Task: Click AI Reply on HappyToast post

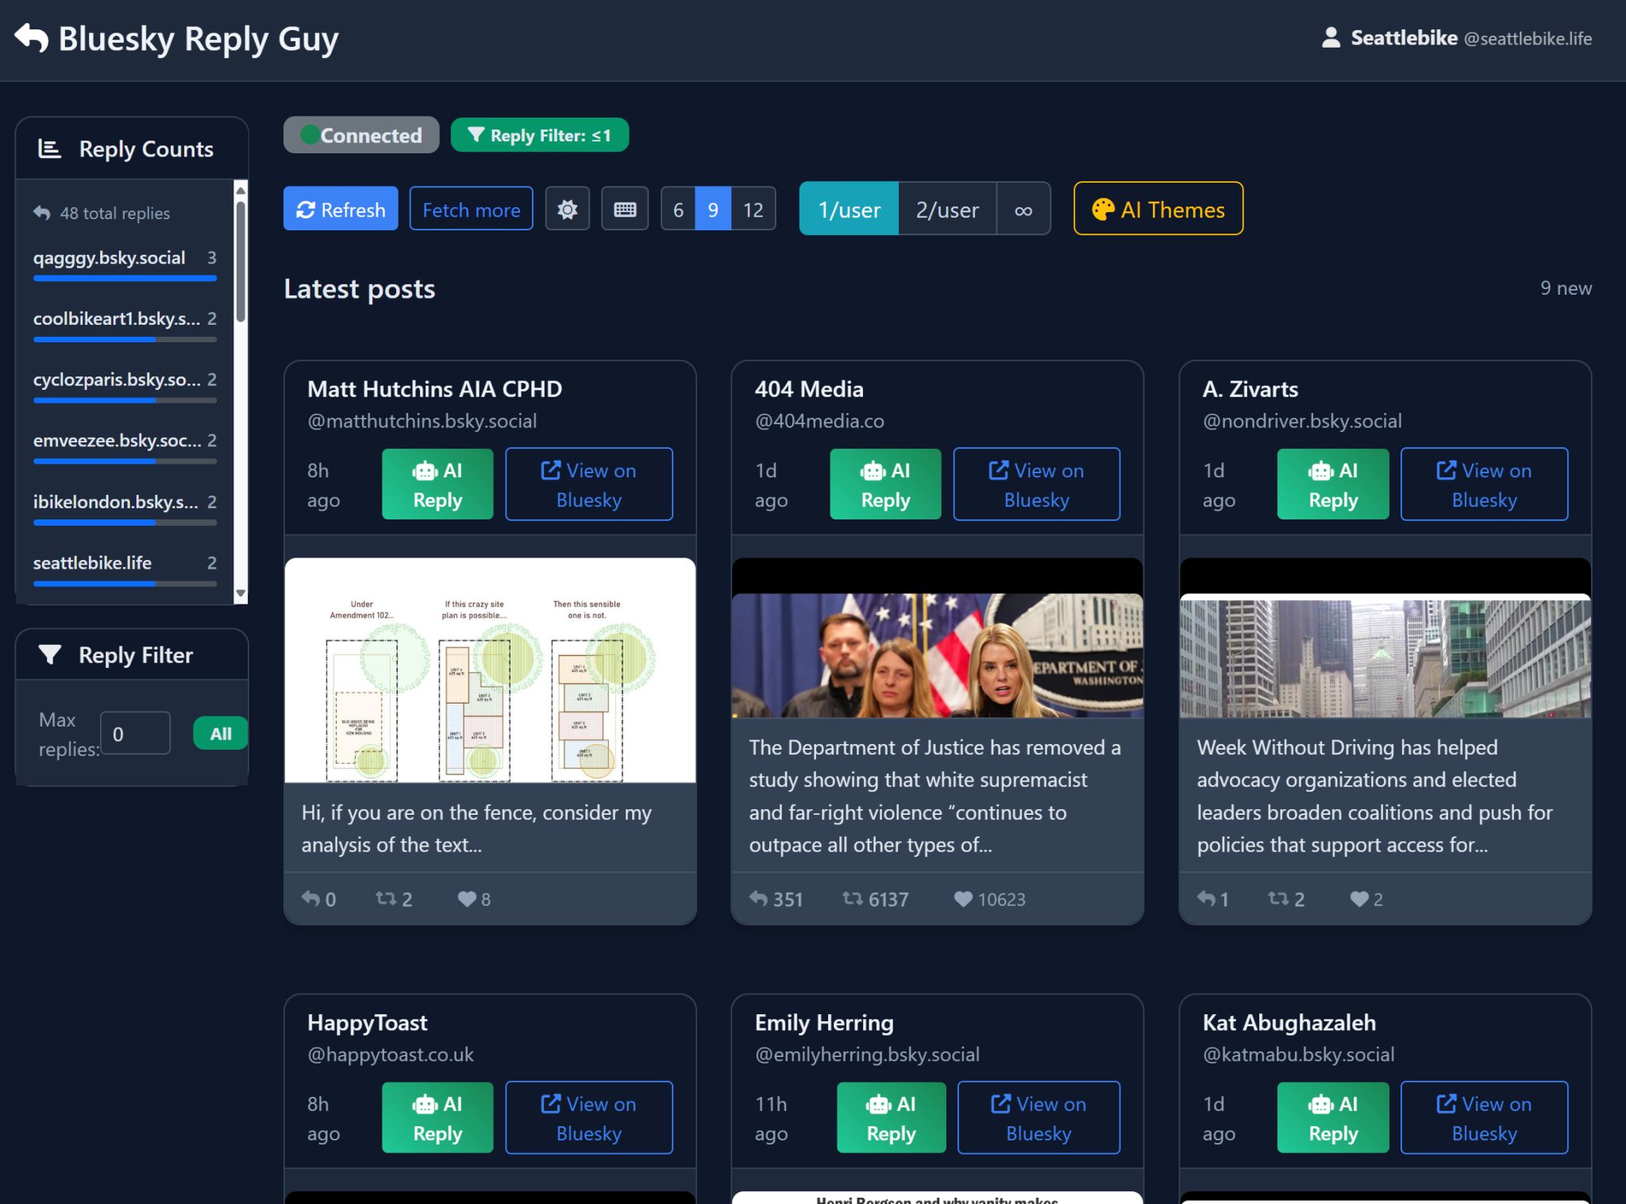Action: click(437, 1118)
